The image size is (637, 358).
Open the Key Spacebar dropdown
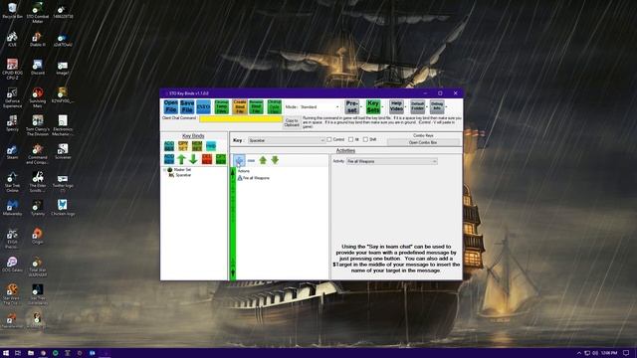pos(287,140)
